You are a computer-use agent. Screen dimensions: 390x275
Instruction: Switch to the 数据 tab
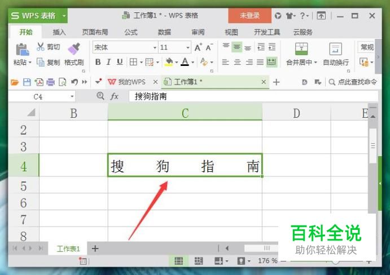click(164, 32)
